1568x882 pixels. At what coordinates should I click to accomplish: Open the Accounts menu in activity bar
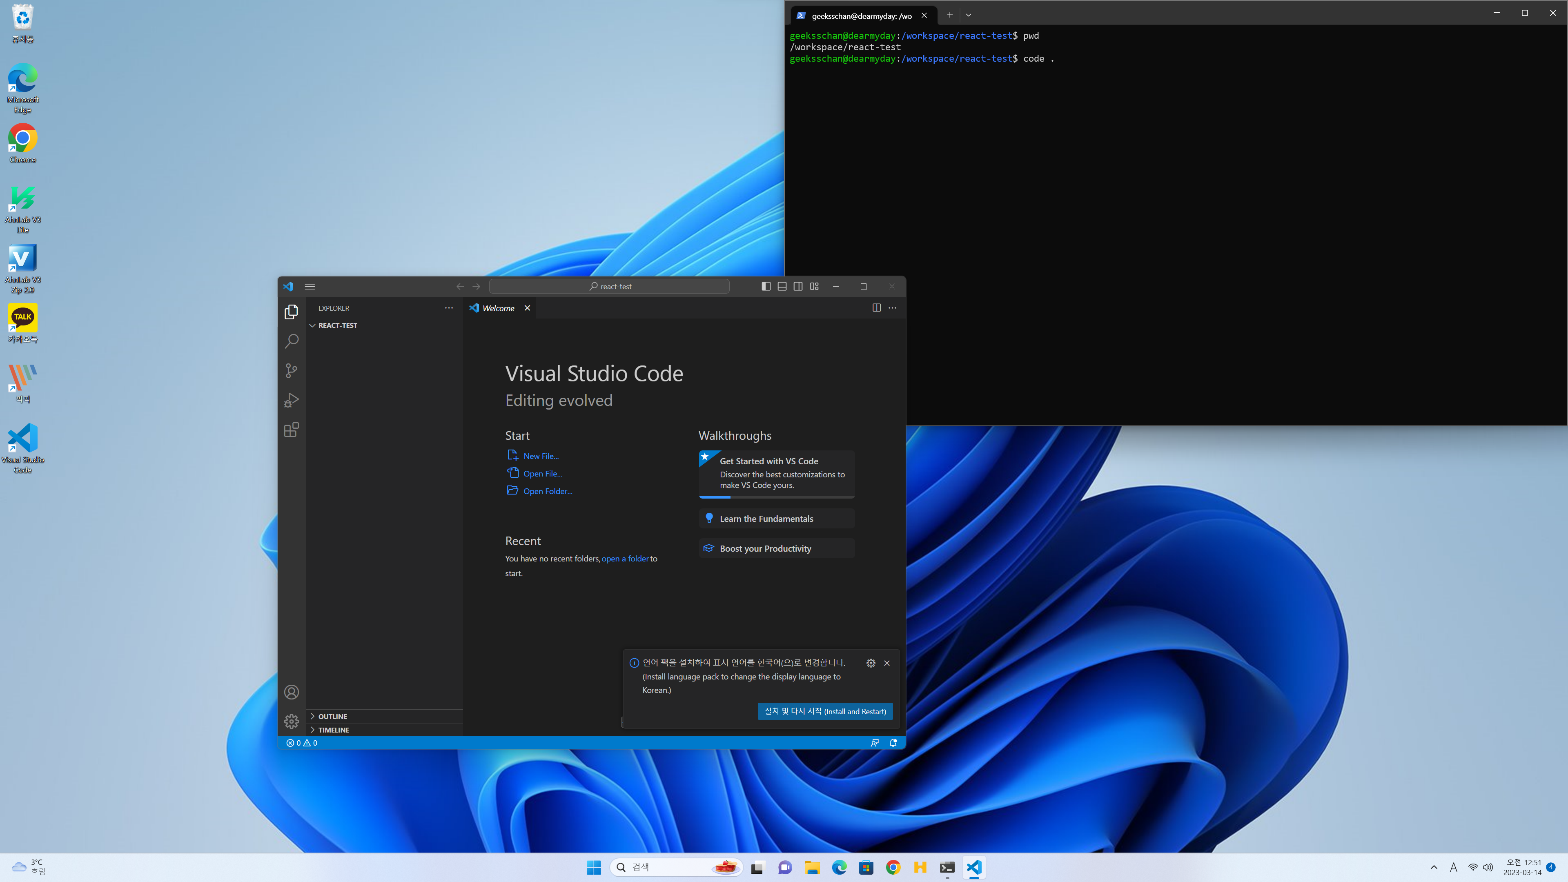(x=292, y=692)
